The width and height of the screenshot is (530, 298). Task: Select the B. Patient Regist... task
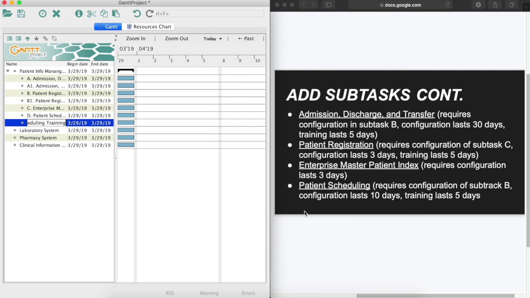pyautogui.click(x=59, y=94)
